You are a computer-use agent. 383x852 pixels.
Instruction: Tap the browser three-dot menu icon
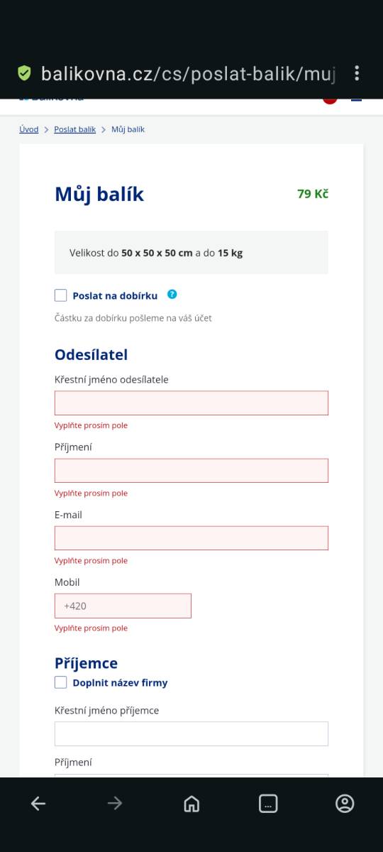[x=357, y=73]
